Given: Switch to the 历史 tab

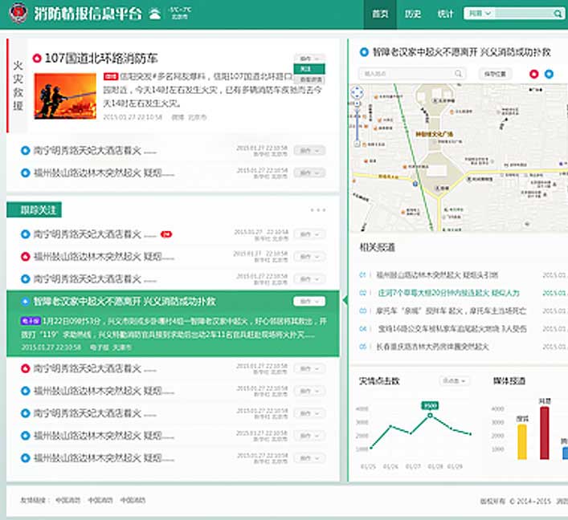Looking at the screenshot, I should [x=413, y=14].
